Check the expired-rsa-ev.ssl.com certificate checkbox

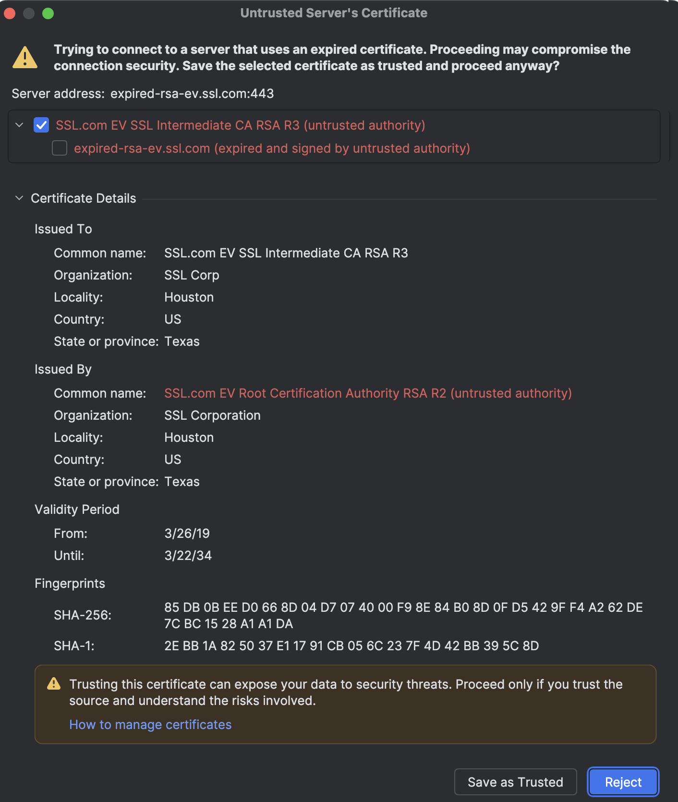click(x=60, y=148)
